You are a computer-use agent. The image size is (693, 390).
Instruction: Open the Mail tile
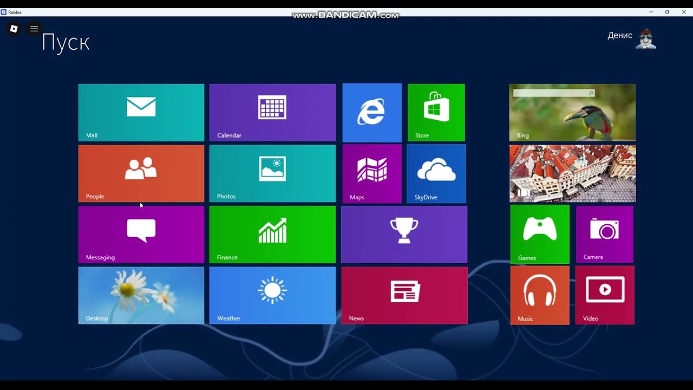click(x=141, y=113)
